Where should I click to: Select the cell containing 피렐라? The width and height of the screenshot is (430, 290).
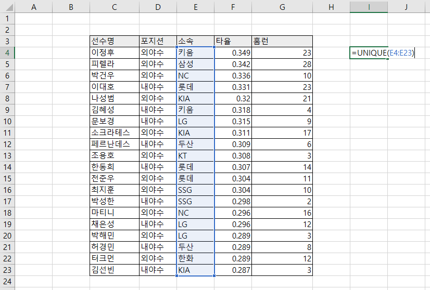(115, 64)
